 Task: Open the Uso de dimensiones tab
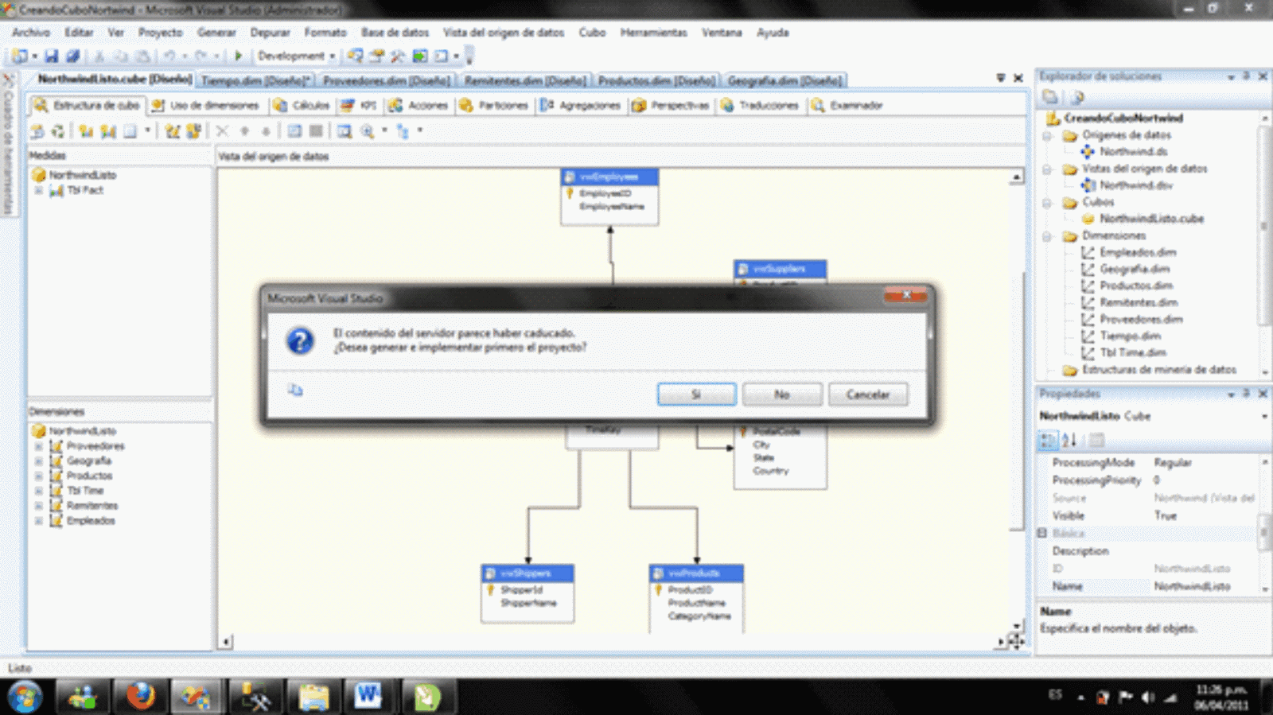tap(205, 105)
